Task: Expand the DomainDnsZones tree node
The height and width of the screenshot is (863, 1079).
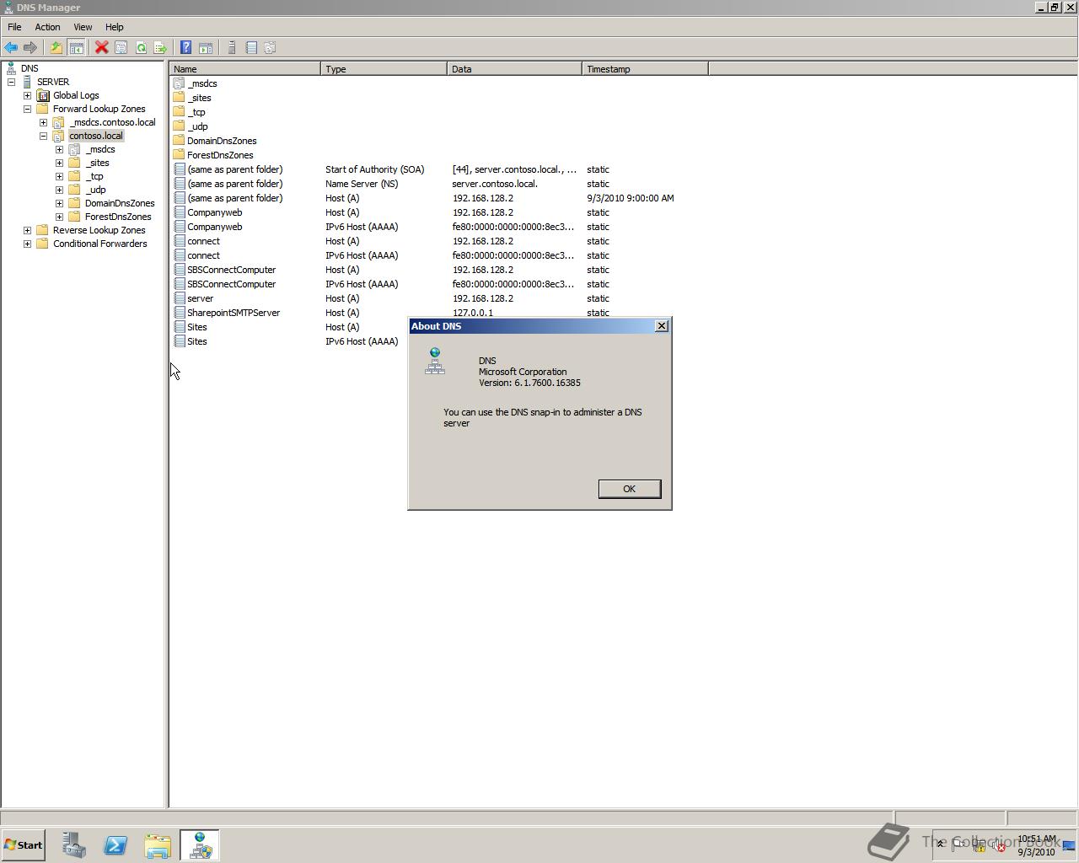Action: (x=59, y=203)
